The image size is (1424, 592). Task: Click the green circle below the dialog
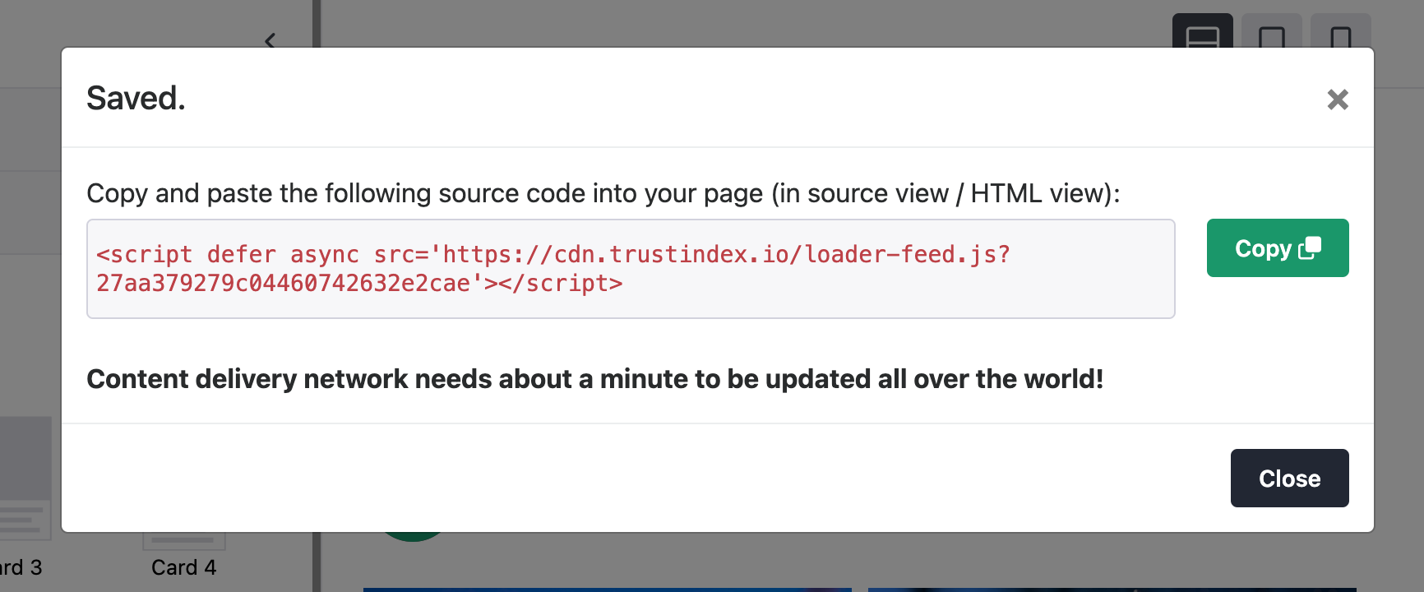click(x=413, y=537)
